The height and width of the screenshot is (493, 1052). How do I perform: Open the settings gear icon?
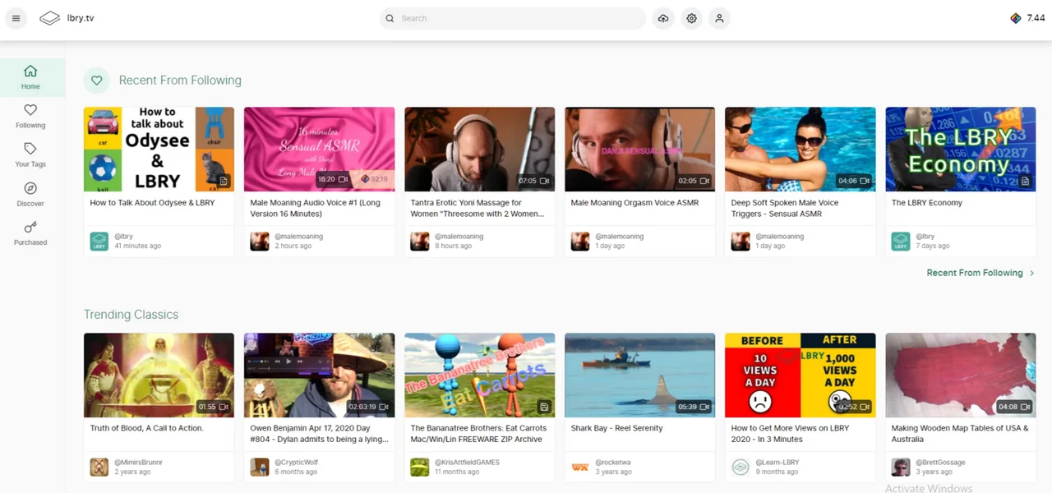pos(692,18)
